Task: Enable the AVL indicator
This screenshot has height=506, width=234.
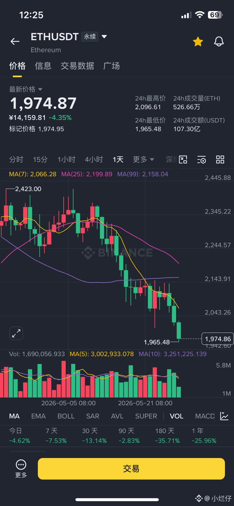Action: tap(117, 416)
